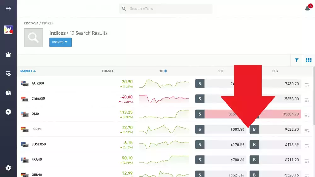Image resolution: width=315 pixels, height=177 pixels.
Task: Click the S sell button for AUS200
Action: [200, 84]
